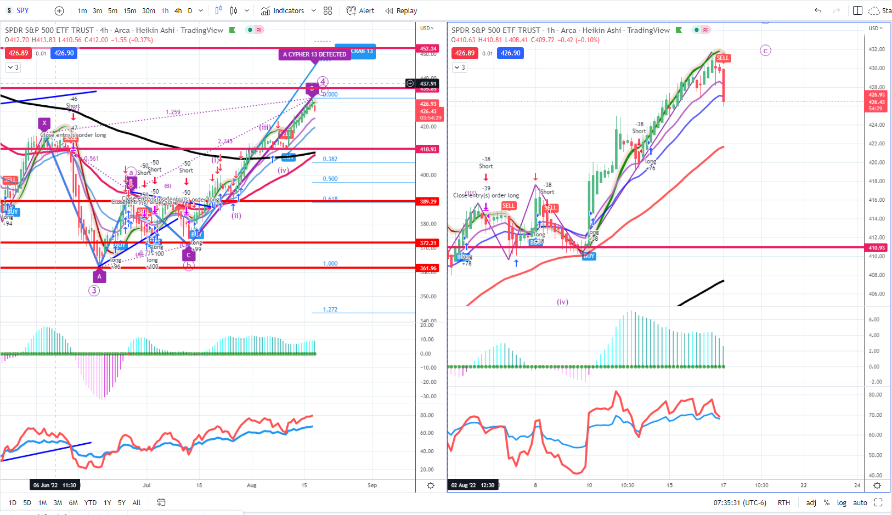The width and height of the screenshot is (892, 515).
Task: Set date range to 1Y
Action: 108,502
